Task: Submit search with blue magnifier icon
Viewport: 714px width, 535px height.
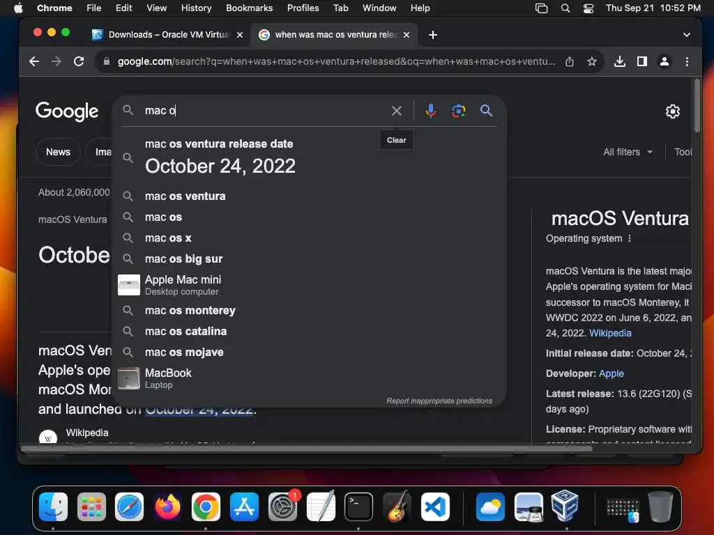Action: point(486,110)
